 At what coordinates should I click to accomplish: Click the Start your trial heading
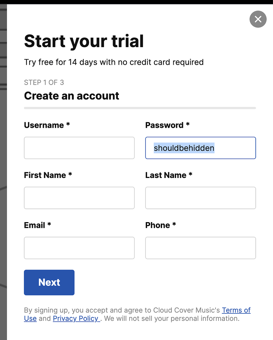coord(84,41)
